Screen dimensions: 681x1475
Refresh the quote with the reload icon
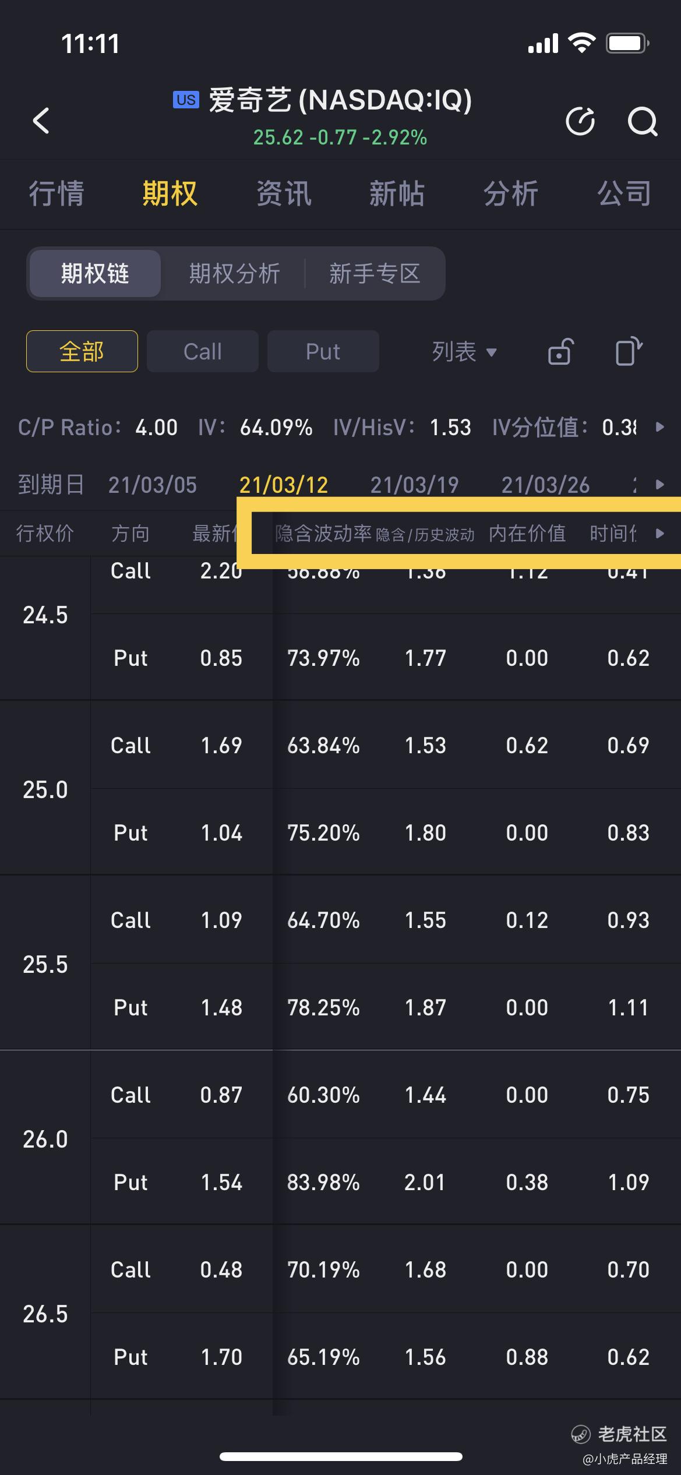580,121
